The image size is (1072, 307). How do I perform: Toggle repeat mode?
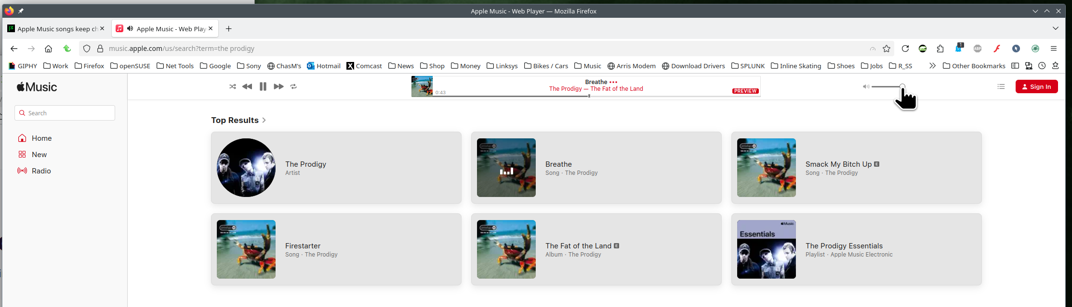tap(293, 86)
